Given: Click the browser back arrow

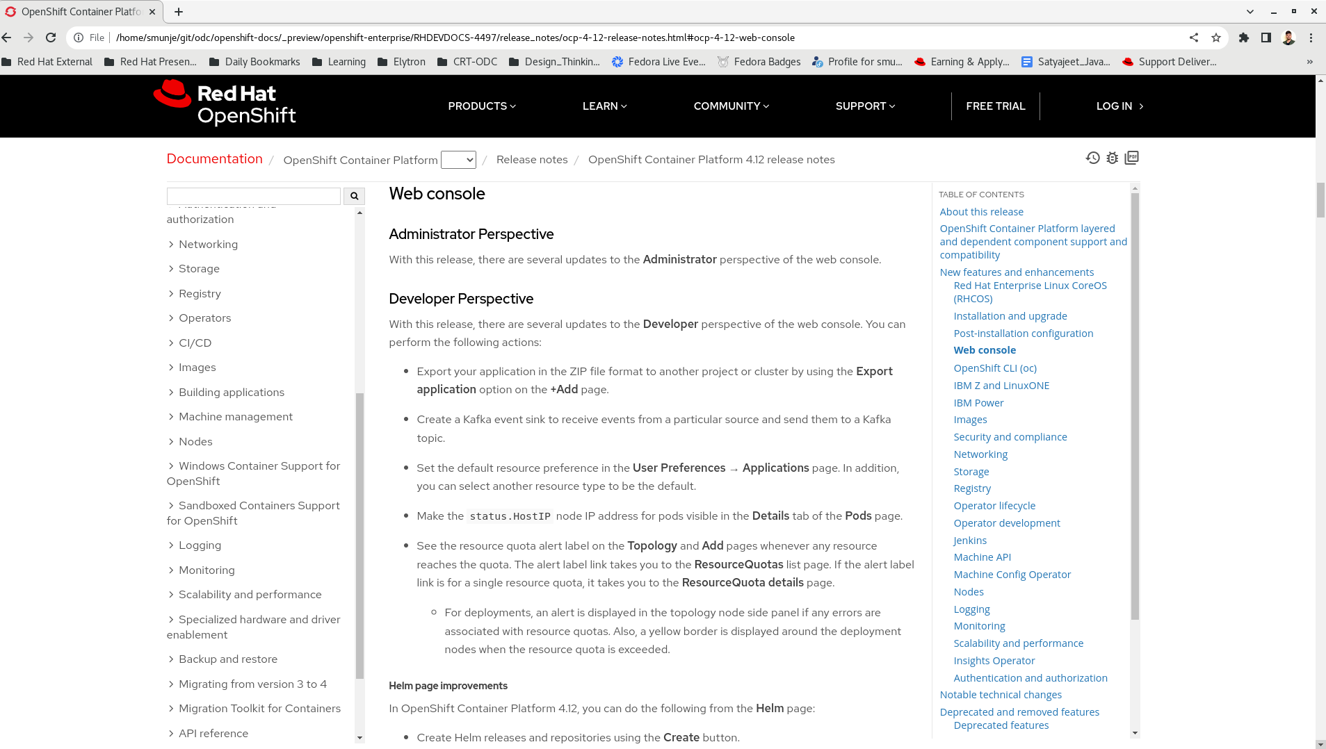Looking at the screenshot, I should coord(7,38).
